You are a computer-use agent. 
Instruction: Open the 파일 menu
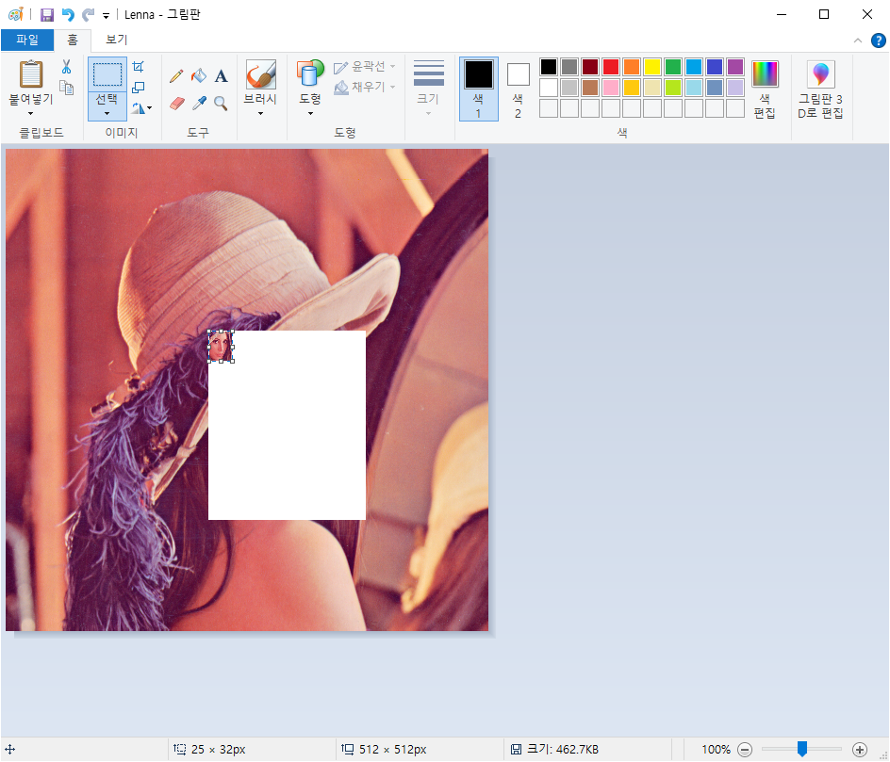(27, 40)
